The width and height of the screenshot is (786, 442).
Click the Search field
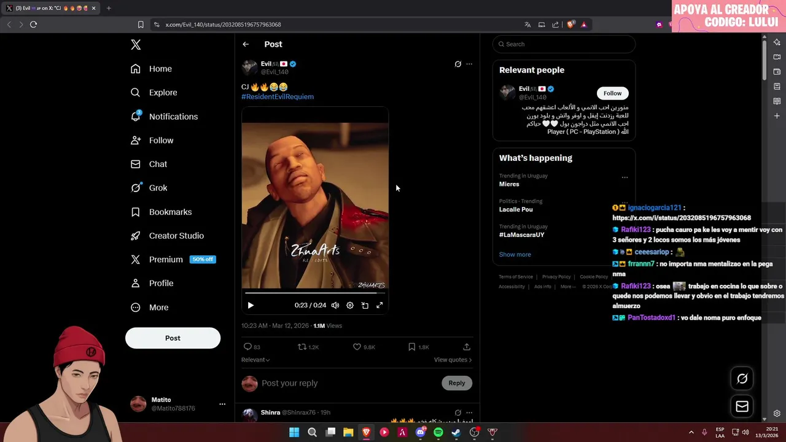pos(564,44)
